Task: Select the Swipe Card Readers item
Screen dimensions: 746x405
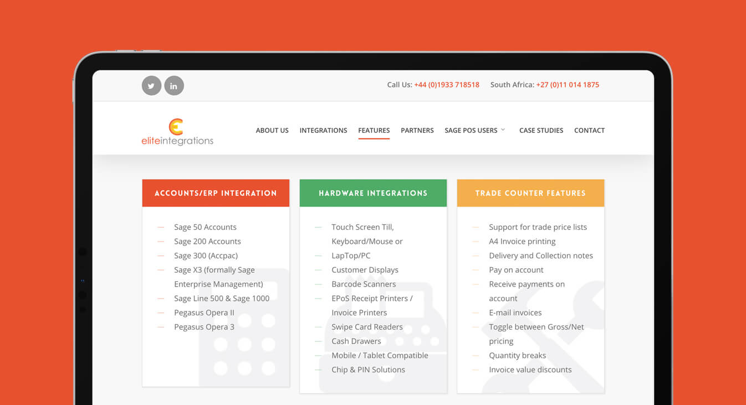Action: click(x=367, y=327)
